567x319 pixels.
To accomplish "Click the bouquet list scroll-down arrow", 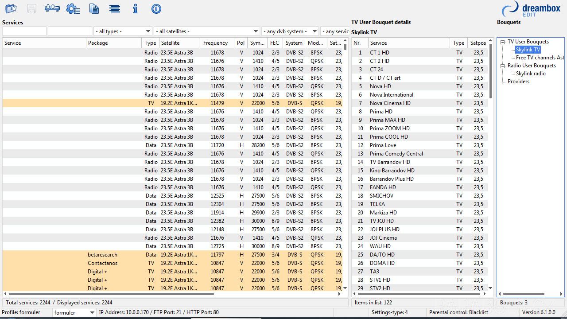I will tap(490, 288).
